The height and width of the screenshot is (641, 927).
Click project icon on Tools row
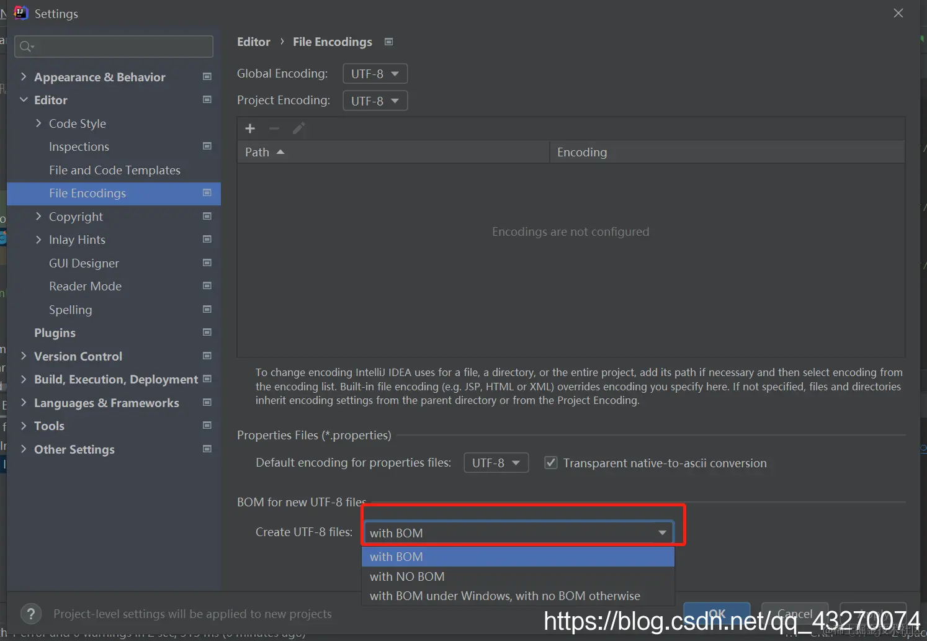tap(207, 425)
